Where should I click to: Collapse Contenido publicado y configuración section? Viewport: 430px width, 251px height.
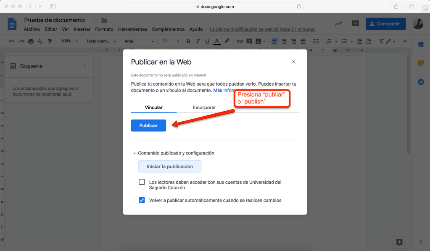coord(135,153)
